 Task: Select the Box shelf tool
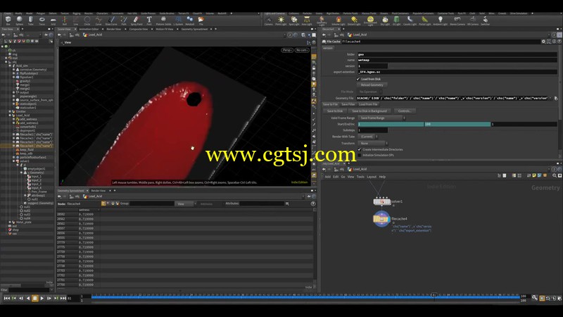[x=8, y=20]
